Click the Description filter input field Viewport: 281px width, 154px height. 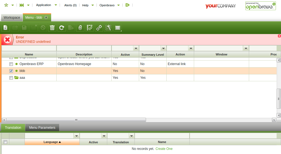84,48
